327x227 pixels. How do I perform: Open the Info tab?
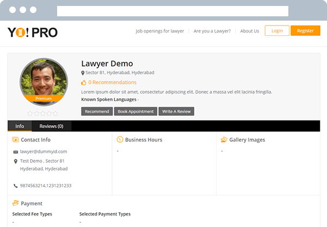click(20, 126)
